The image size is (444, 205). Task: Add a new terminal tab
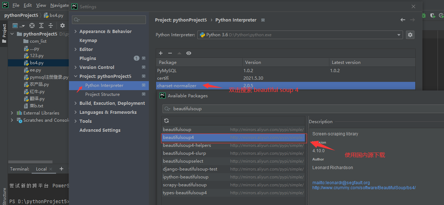pos(61,169)
